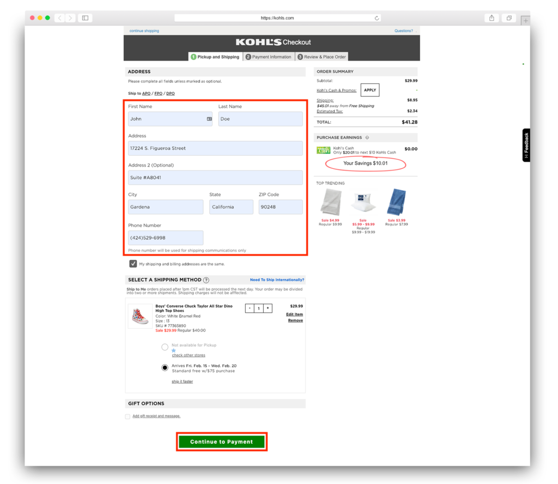Click the Purchase Earnings info icon
Viewport: 558px width, 484px height.
point(367,138)
